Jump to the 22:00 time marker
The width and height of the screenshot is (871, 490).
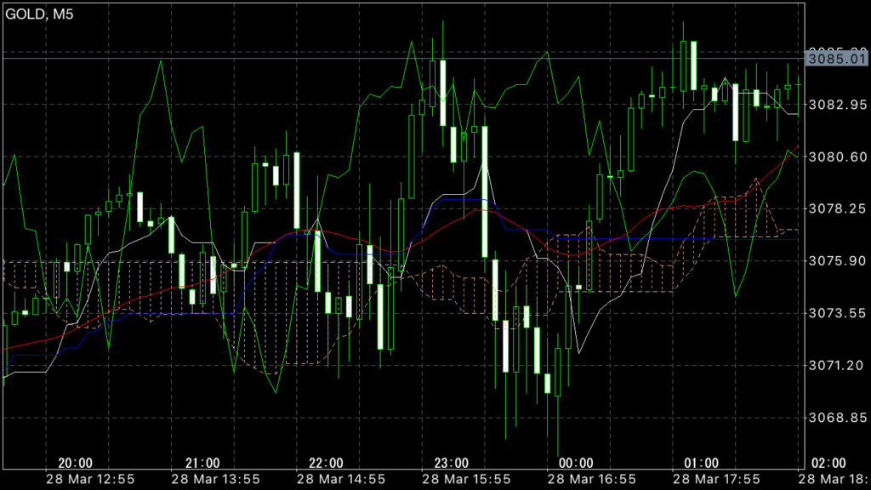coord(326,463)
